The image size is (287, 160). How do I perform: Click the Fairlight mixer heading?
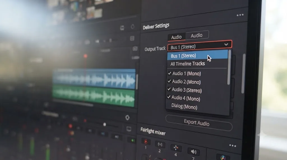[x=153, y=131]
